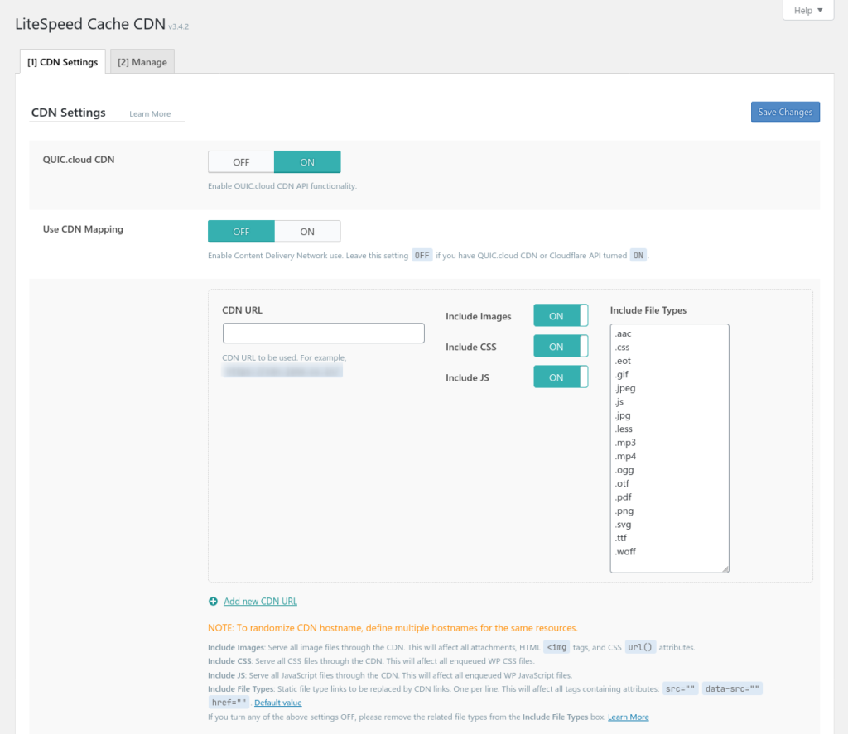Select the [1] CDN Settings tab
This screenshot has width=848, height=734.
point(63,61)
